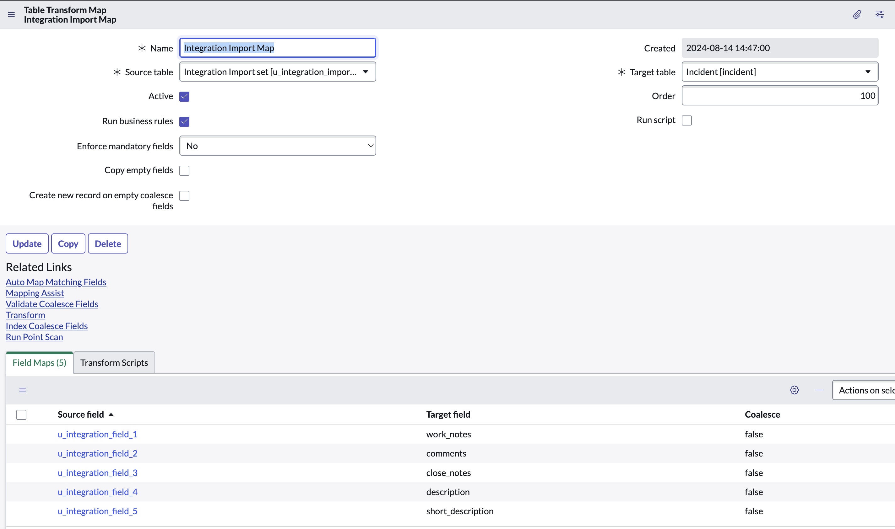Click the Update button
The width and height of the screenshot is (895, 529).
(27, 244)
